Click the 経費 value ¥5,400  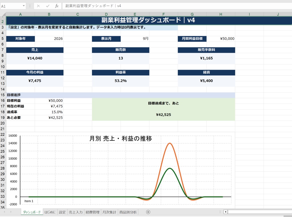click(206, 81)
